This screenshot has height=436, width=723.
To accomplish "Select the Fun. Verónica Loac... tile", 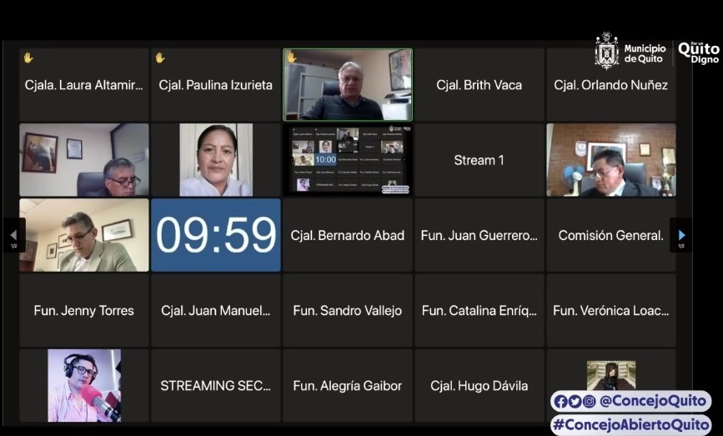I will [x=611, y=310].
